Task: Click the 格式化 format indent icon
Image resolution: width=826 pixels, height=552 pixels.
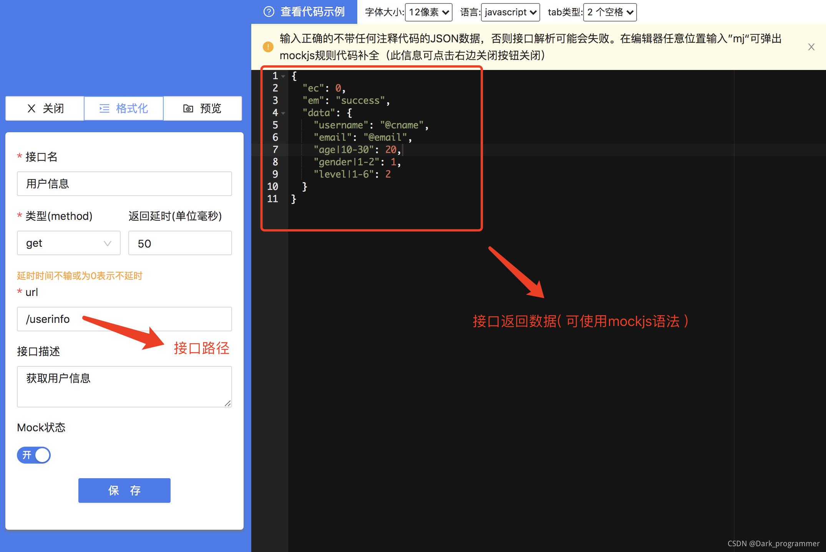Action: click(104, 109)
